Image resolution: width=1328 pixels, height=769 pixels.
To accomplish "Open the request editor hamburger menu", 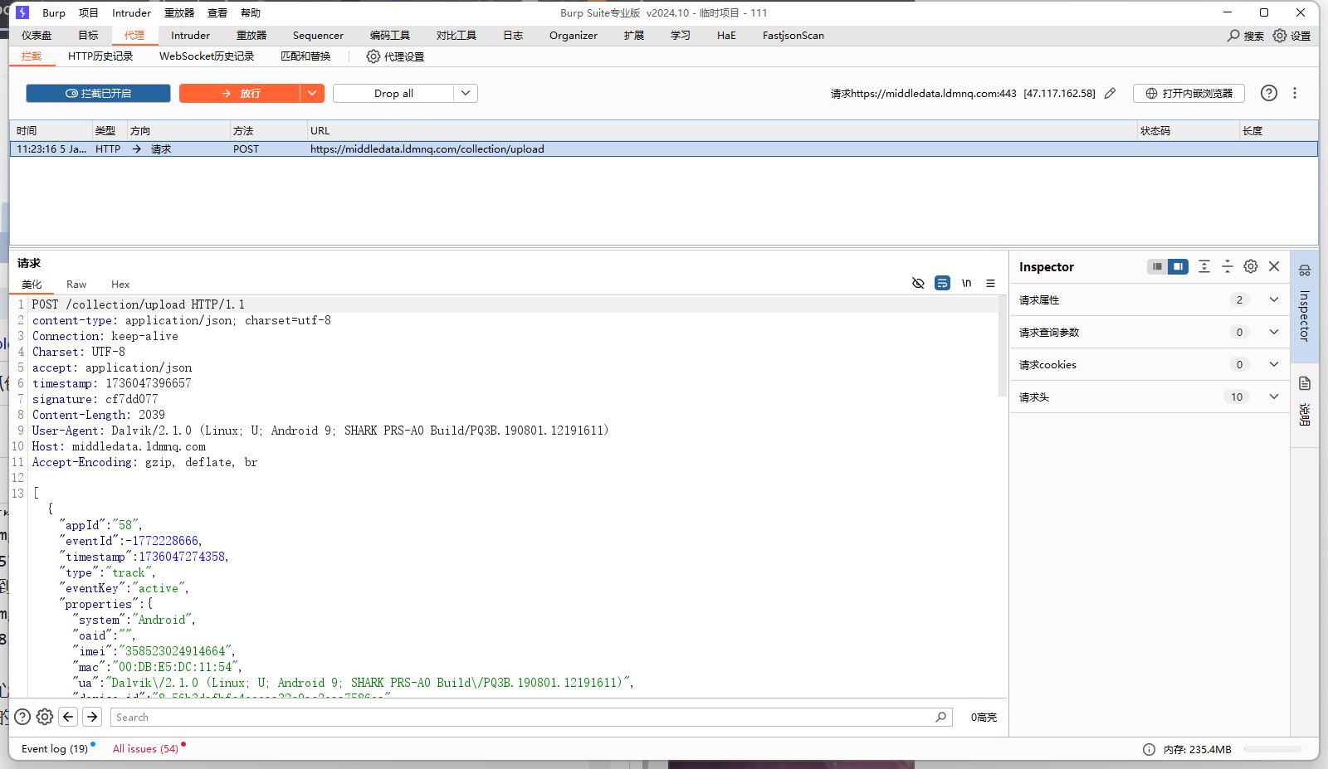I will (x=990, y=283).
